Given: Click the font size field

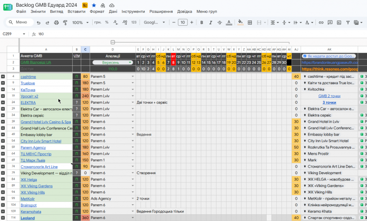Looking at the screenshot, I should click(x=183, y=22).
